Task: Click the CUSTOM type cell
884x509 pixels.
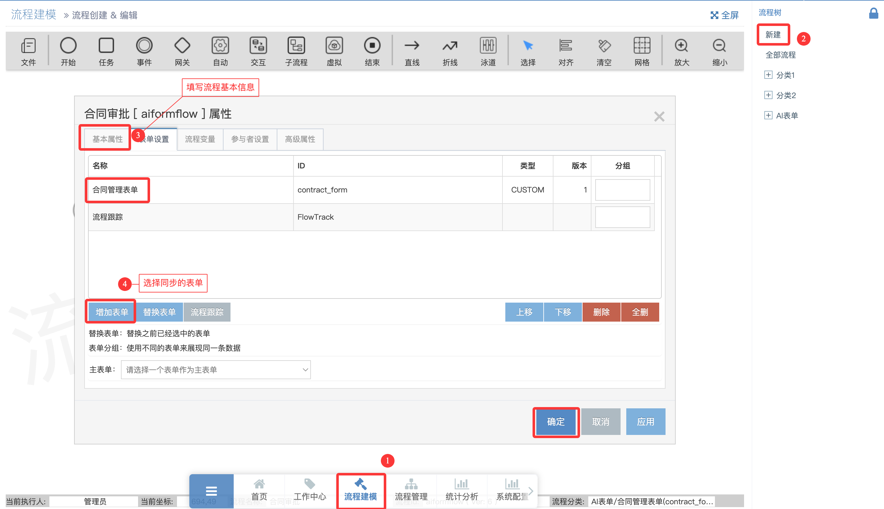Action: [528, 190]
